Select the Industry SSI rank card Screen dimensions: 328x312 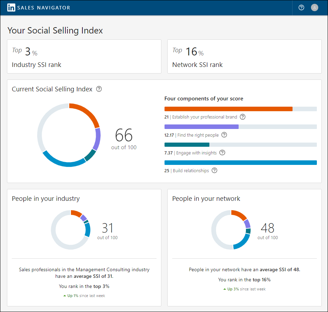coord(84,56)
